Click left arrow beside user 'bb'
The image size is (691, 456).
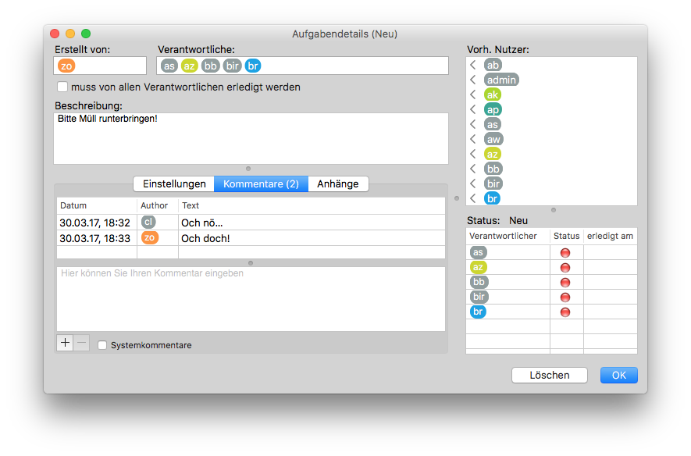tap(473, 169)
